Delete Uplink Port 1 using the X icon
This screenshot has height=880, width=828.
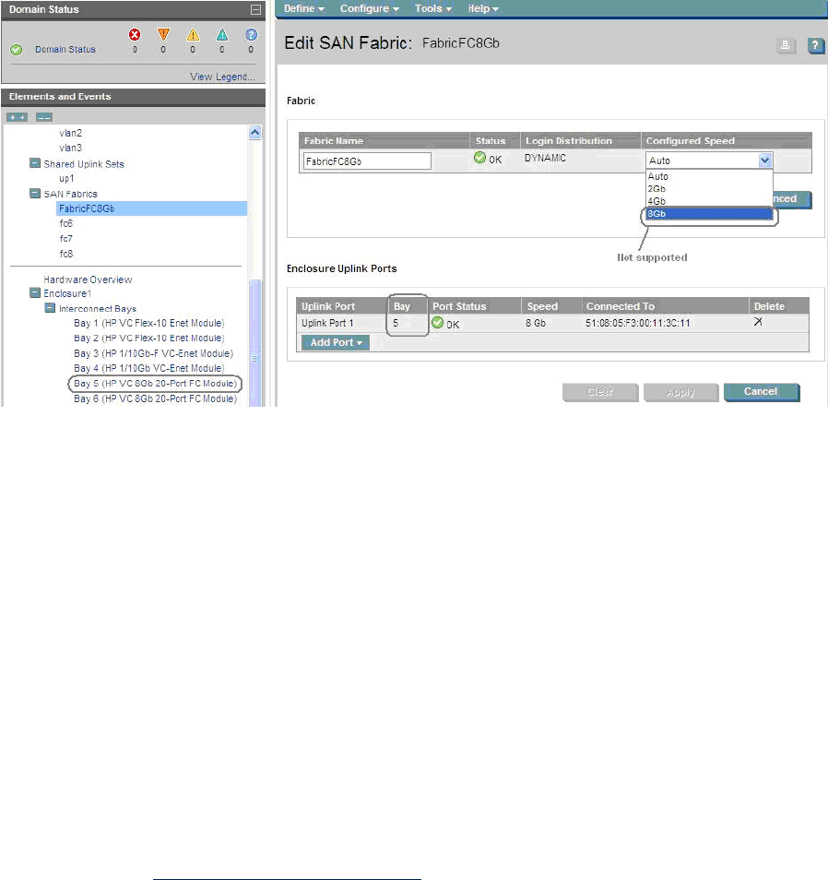(758, 322)
